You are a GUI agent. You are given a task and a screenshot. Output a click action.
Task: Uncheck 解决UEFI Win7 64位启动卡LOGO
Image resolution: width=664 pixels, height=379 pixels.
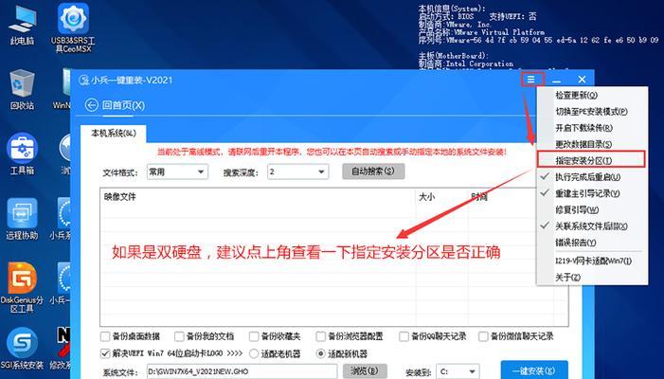[x=105, y=353]
